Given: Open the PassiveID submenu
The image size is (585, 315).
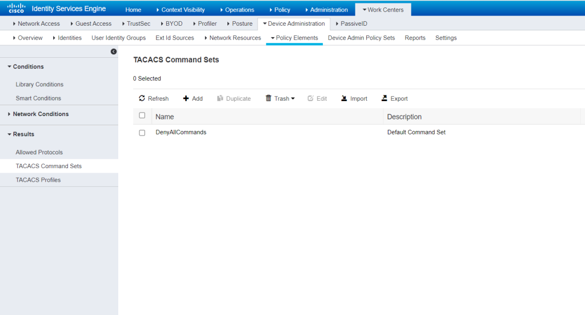Looking at the screenshot, I should click(x=351, y=23).
